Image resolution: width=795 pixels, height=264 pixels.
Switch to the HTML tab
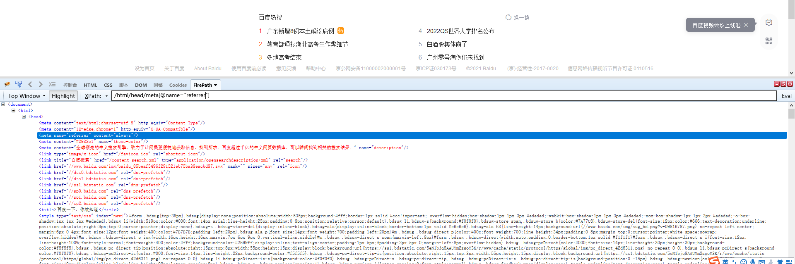90,85
